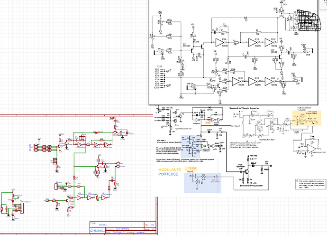Click the SAW output jack label
This screenshot has height=235, width=327.
coord(308,55)
